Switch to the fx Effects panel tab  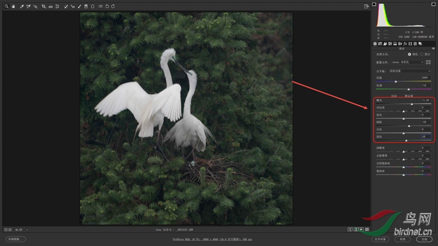[405, 43]
